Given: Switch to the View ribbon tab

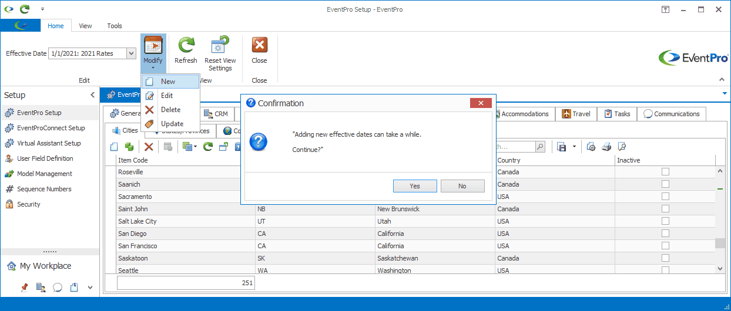Looking at the screenshot, I should pyautogui.click(x=86, y=26).
